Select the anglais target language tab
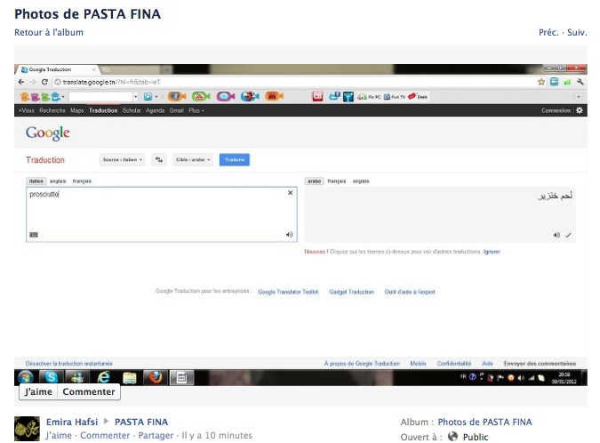The width and height of the screenshot is (600, 443). pyautogui.click(x=361, y=181)
